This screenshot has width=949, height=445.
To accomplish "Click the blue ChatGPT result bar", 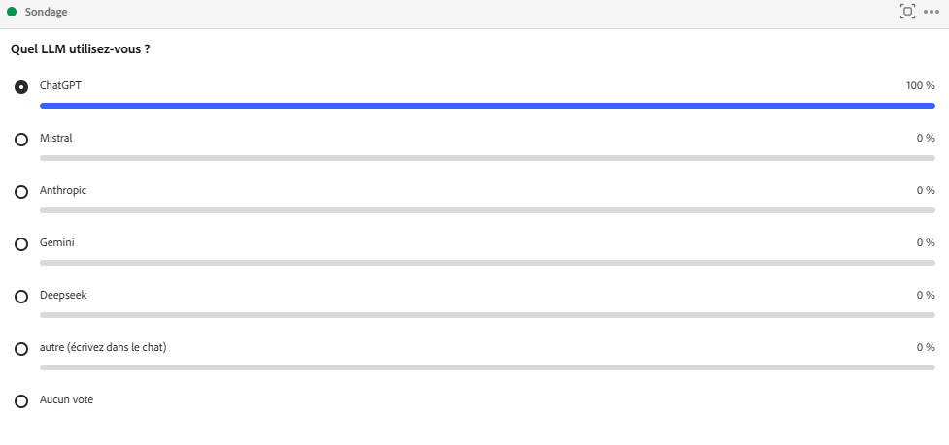I will tap(486, 106).
